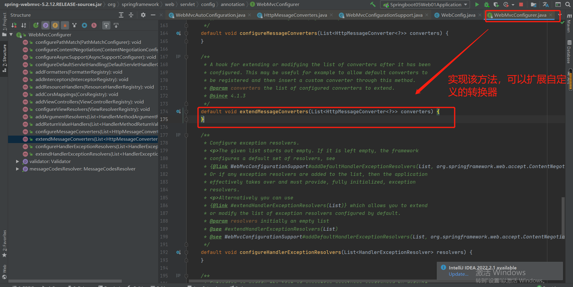Click the 'annotation' breadcrumb in the navigation bar
Viewport: 573px width, 287px height.
click(232, 4)
